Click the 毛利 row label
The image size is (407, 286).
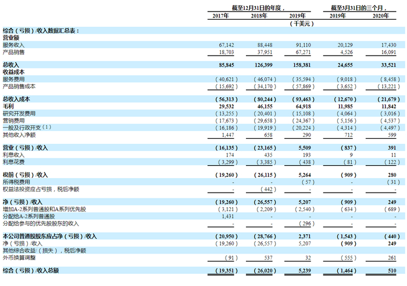click(x=8, y=106)
